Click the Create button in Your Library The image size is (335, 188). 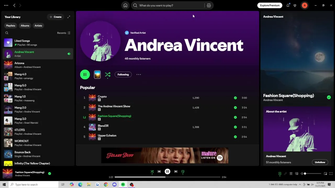55,17
